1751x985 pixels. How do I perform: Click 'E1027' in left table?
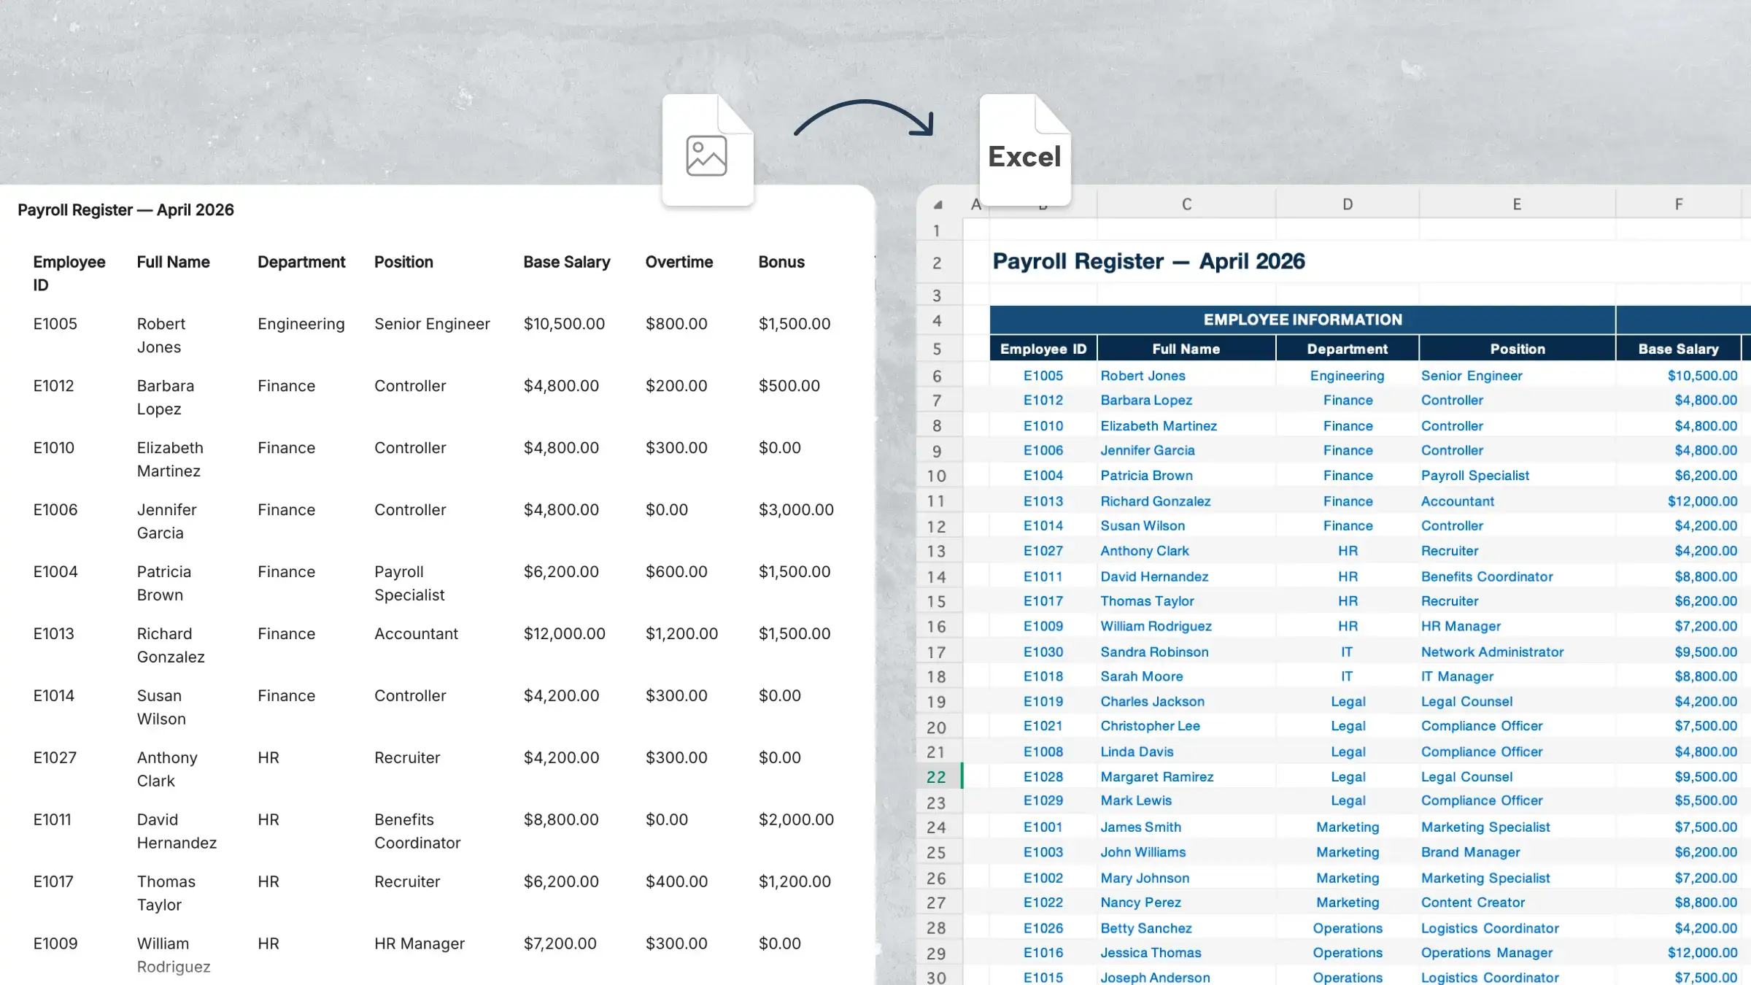pyautogui.click(x=55, y=758)
